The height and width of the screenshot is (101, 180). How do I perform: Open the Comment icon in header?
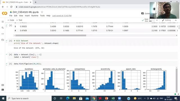tap(143, 13)
